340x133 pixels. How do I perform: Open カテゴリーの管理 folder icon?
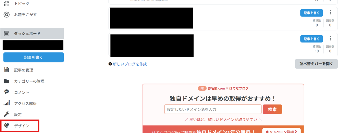(x=7, y=81)
